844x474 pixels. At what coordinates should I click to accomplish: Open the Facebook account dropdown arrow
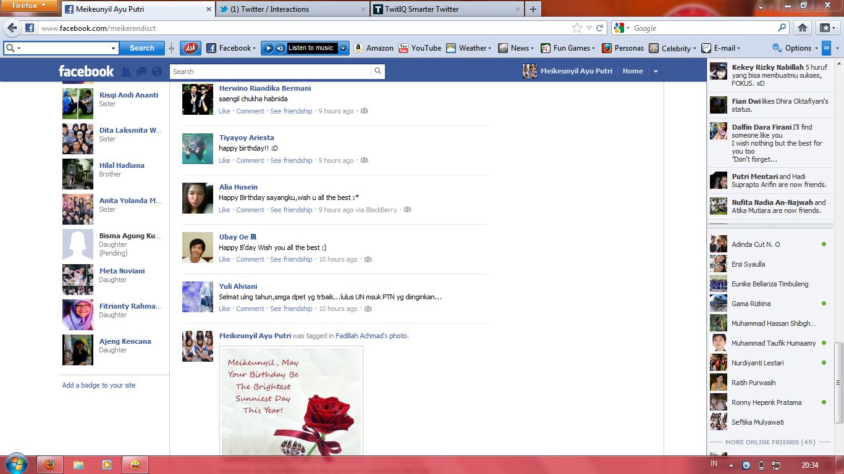point(656,72)
